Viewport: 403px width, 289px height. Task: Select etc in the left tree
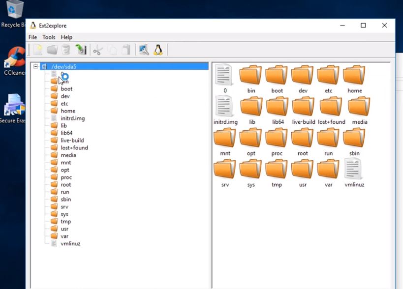(x=64, y=104)
